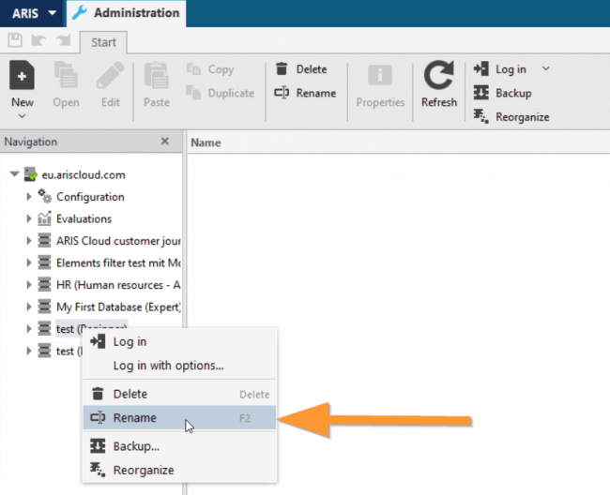The image size is (610, 495).
Task: Choose Rename from the context menu
Action: 180,418
